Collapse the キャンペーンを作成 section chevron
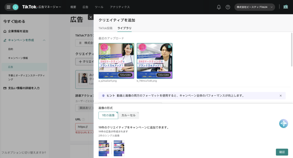 (44, 40)
